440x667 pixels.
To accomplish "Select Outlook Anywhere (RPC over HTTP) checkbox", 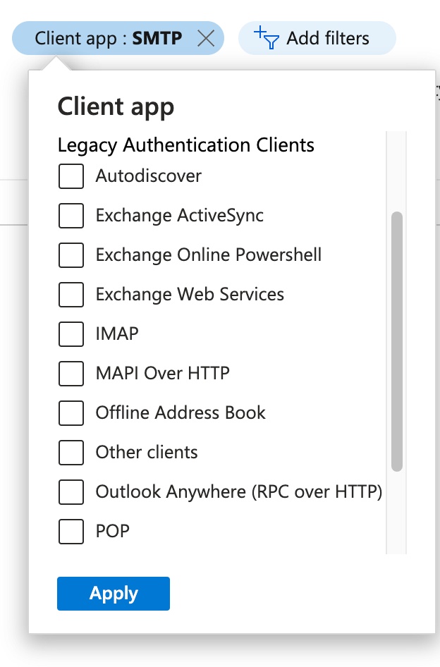I will pos(71,491).
